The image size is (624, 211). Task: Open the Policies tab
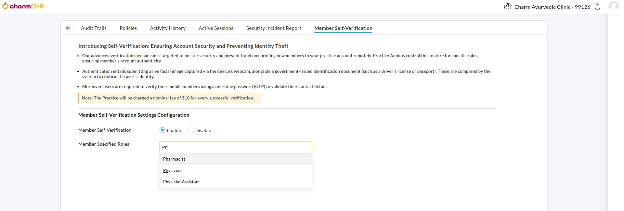click(128, 28)
